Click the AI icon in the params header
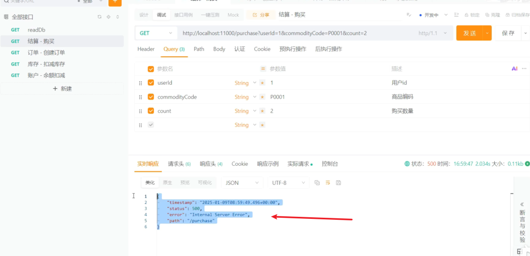Image resolution: width=530 pixels, height=256 pixels. click(x=514, y=69)
